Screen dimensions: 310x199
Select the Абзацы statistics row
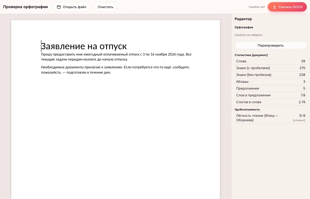[270, 82]
